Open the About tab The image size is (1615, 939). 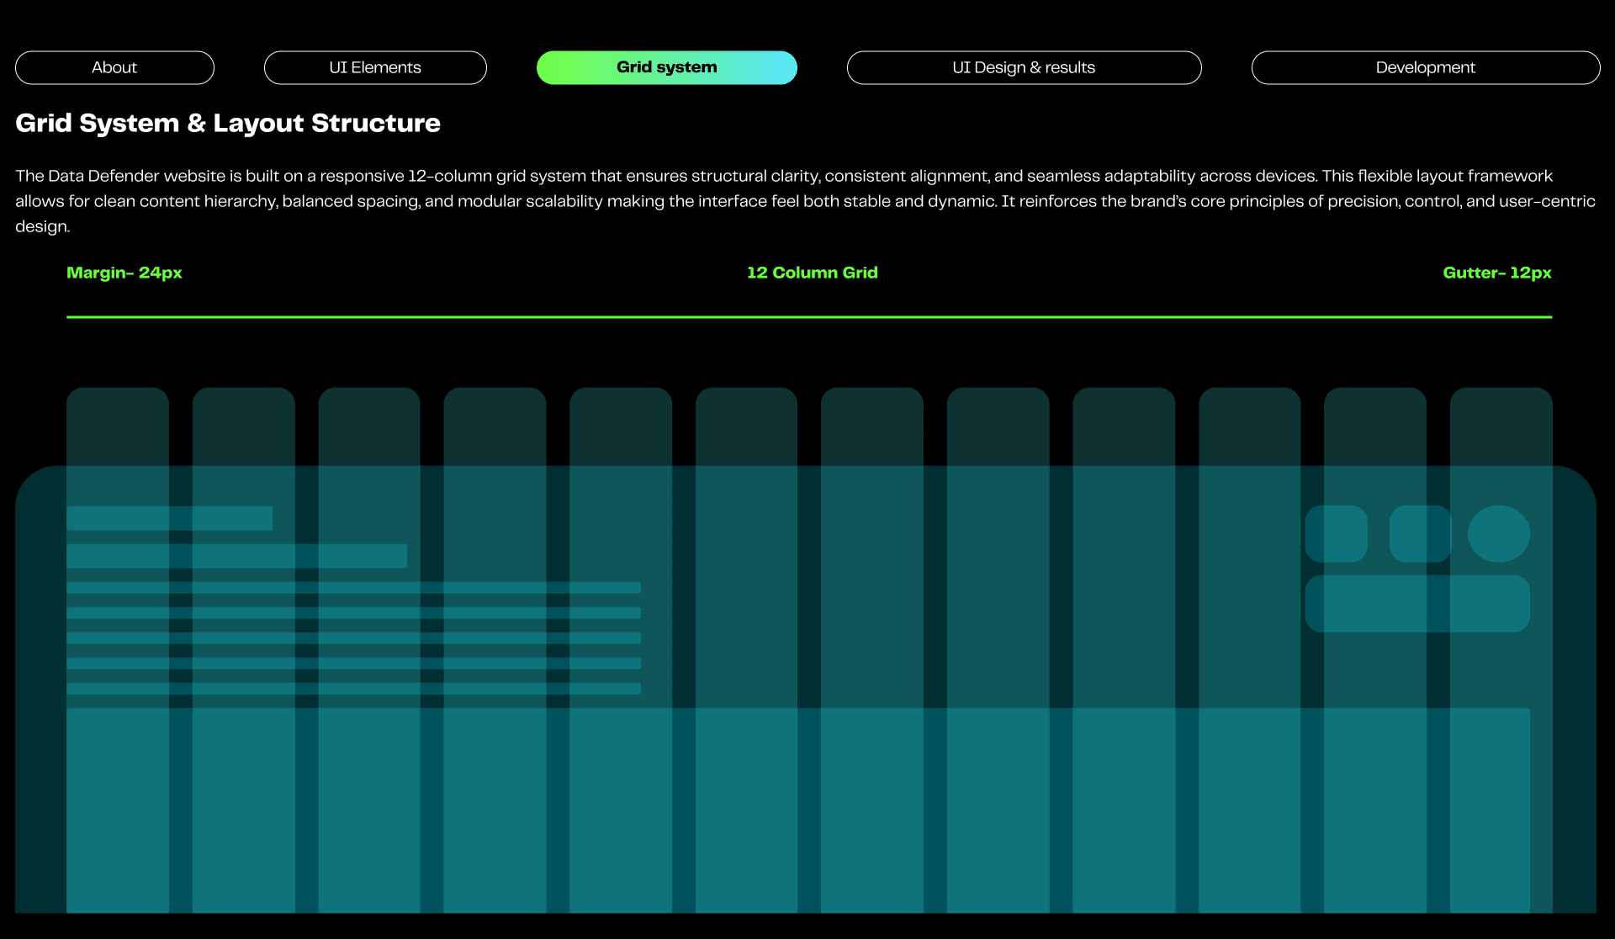tap(114, 67)
